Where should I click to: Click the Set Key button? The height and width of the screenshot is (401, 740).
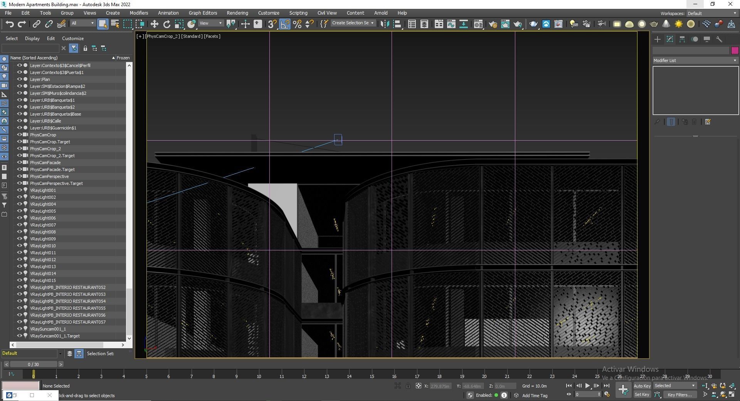(642, 394)
